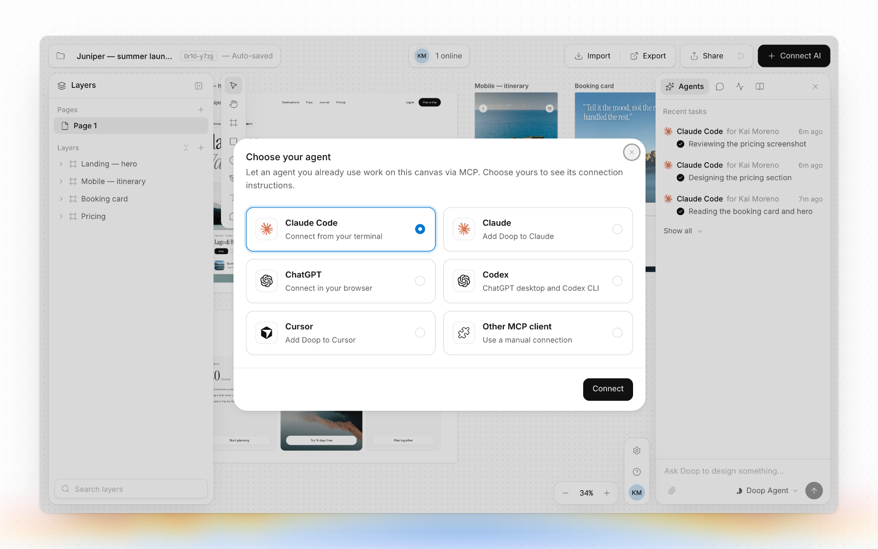Screen dimensions: 878x549
Task: Click the attach file paperclip icon
Action: coord(672,491)
